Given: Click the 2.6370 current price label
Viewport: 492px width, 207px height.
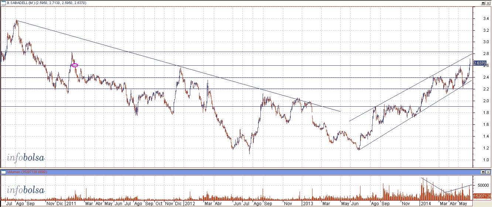Looking at the screenshot, I should 479,63.
